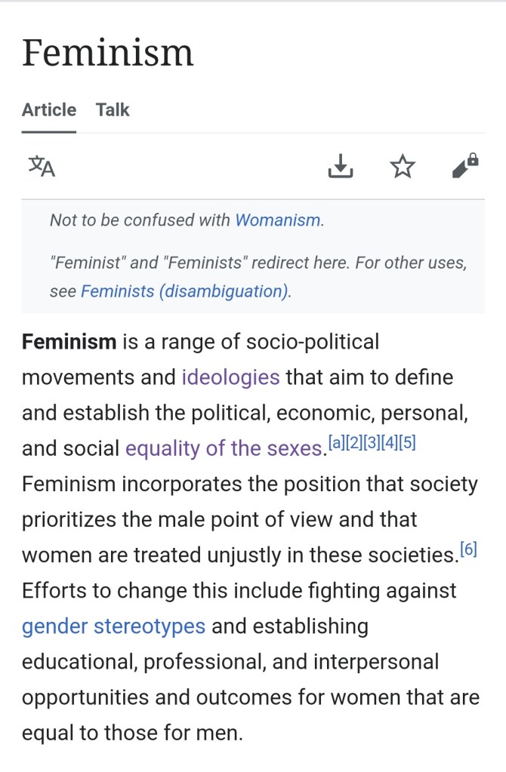Viewport: 506px width, 772px height.
Task: Click the Feminism page title heading
Action: point(108,53)
